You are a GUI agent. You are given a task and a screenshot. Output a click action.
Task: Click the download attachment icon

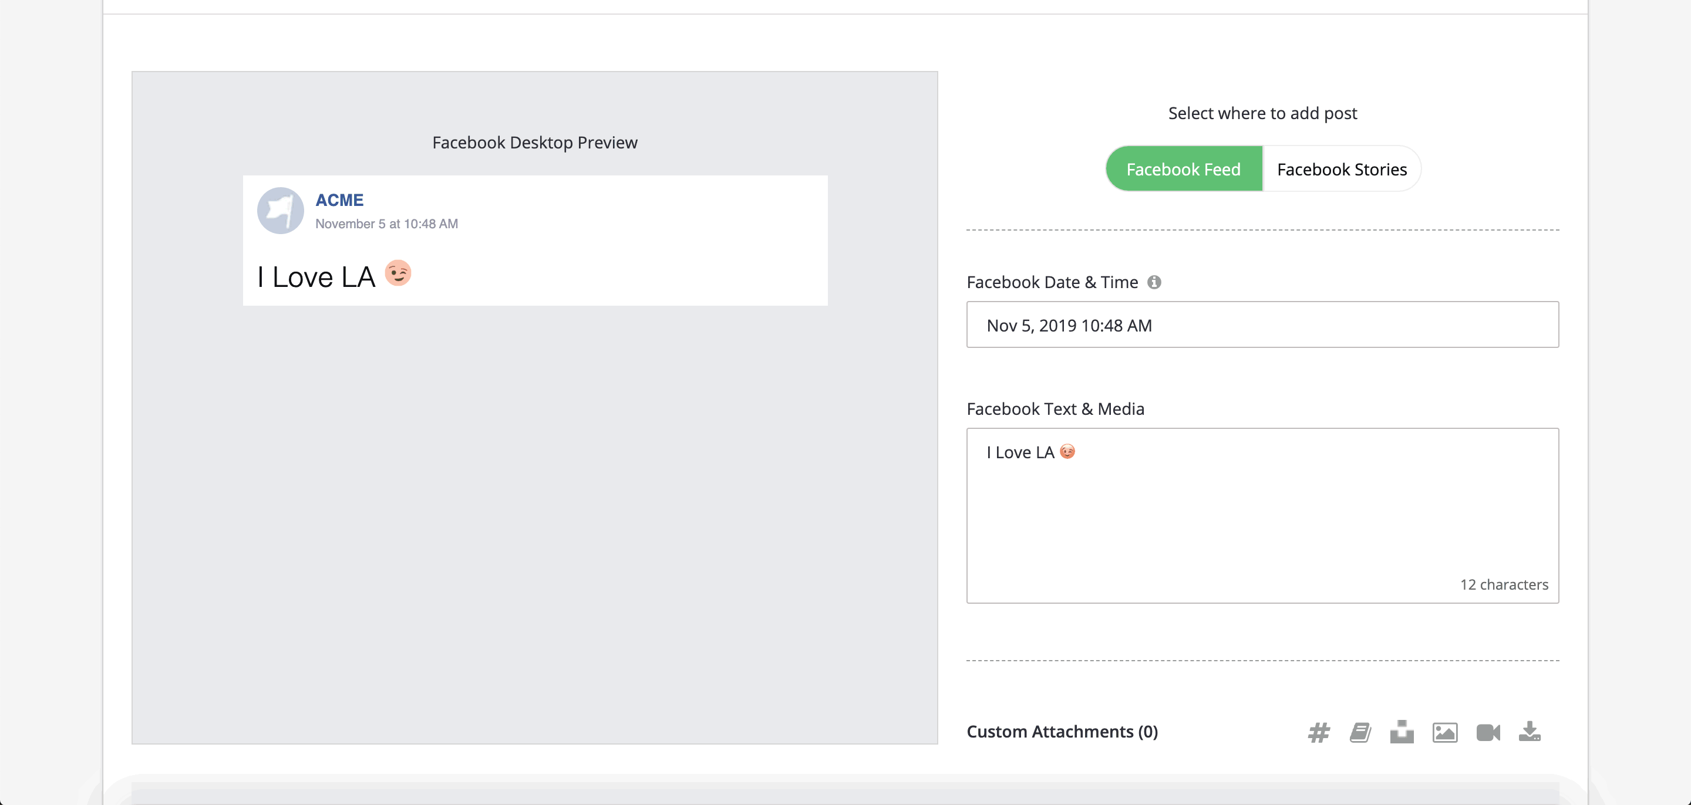coord(1530,732)
